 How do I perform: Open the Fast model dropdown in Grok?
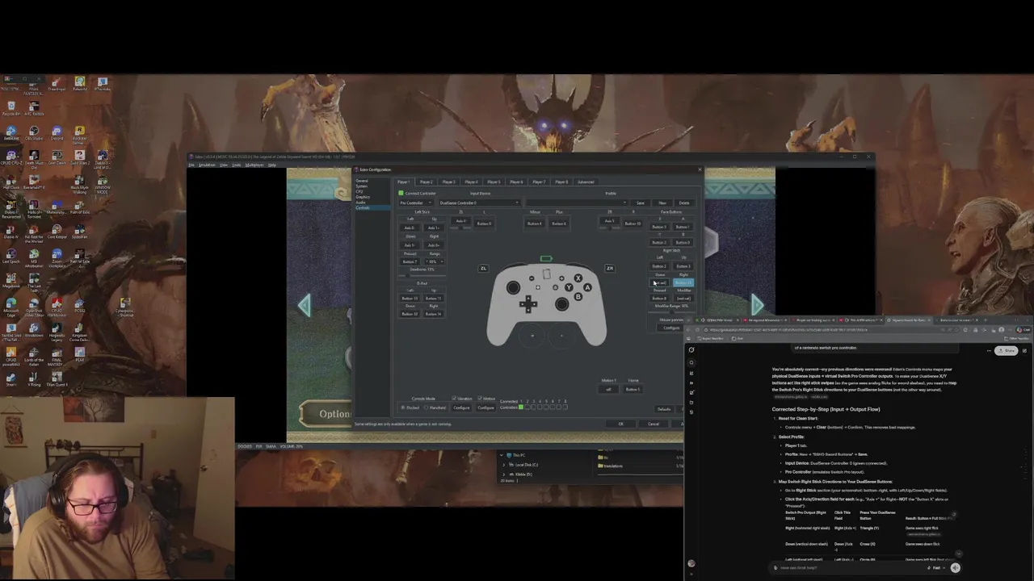[x=936, y=568]
